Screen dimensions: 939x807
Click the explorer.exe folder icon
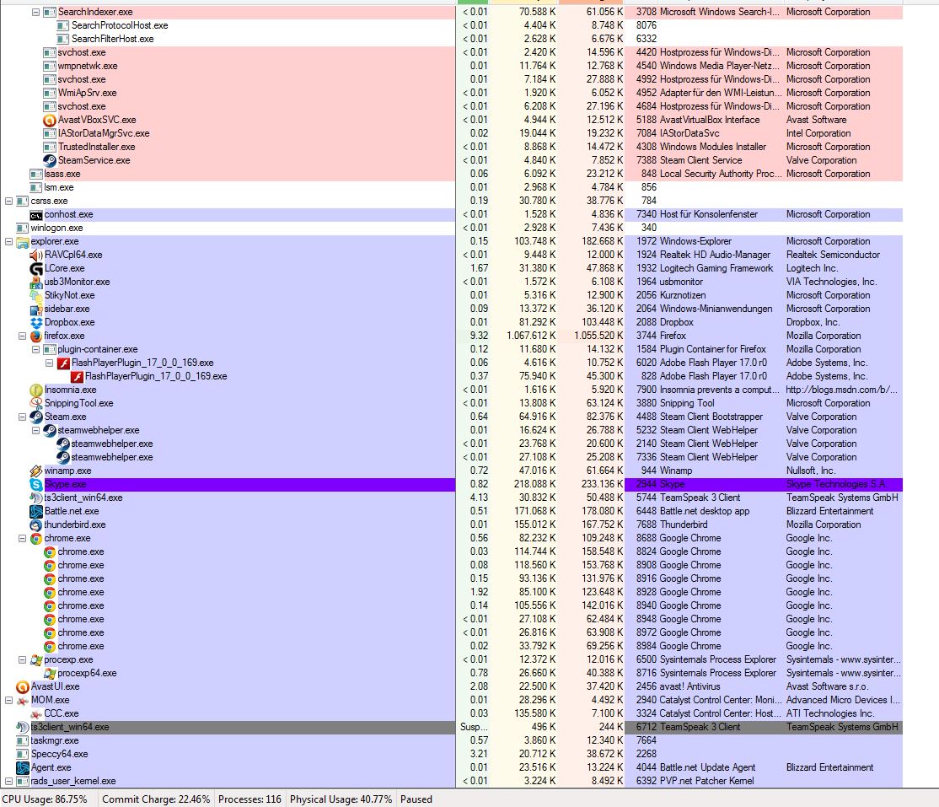23,241
